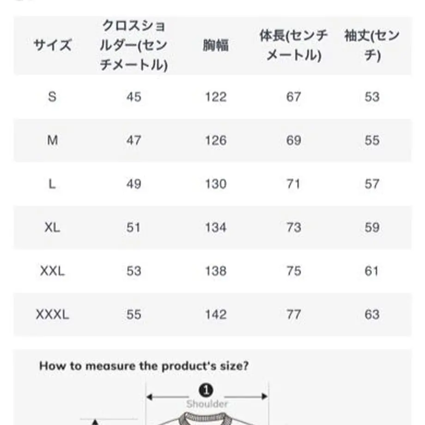Screen dimensions: 425x425
Task: Click the S size row label
Action: point(52,97)
